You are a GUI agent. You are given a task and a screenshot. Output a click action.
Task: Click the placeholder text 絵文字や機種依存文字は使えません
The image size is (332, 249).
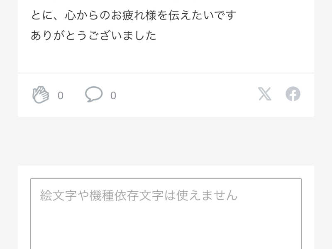point(139,195)
